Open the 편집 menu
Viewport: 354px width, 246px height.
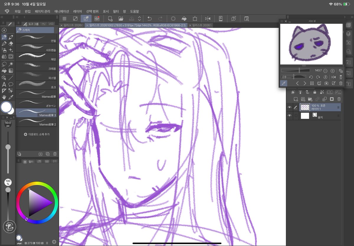(x=28, y=11)
